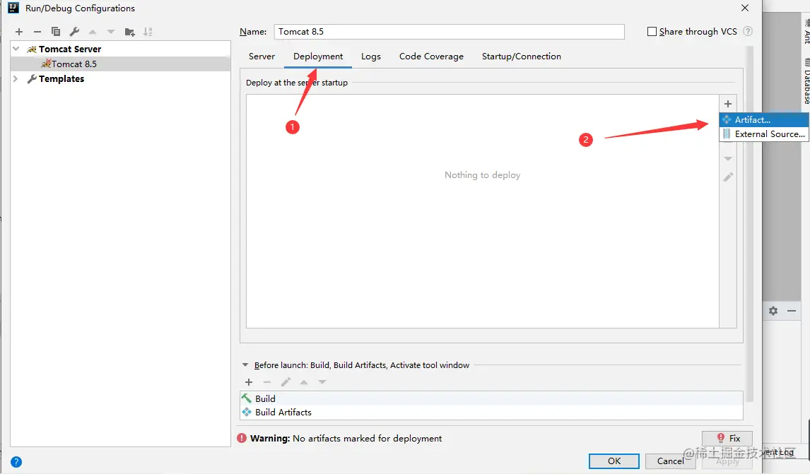Image resolution: width=810 pixels, height=474 pixels.
Task: Open the Code Coverage tab
Action: coord(431,57)
